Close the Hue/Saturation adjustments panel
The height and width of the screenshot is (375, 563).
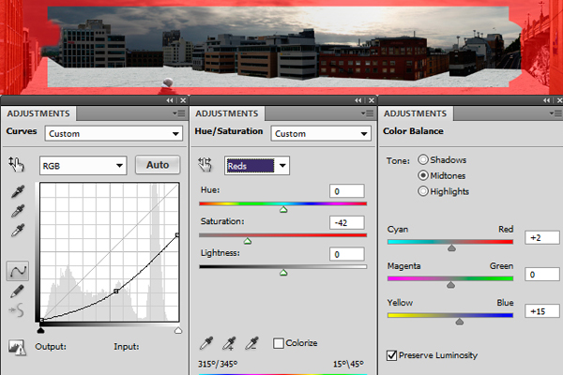click(372, 100)
